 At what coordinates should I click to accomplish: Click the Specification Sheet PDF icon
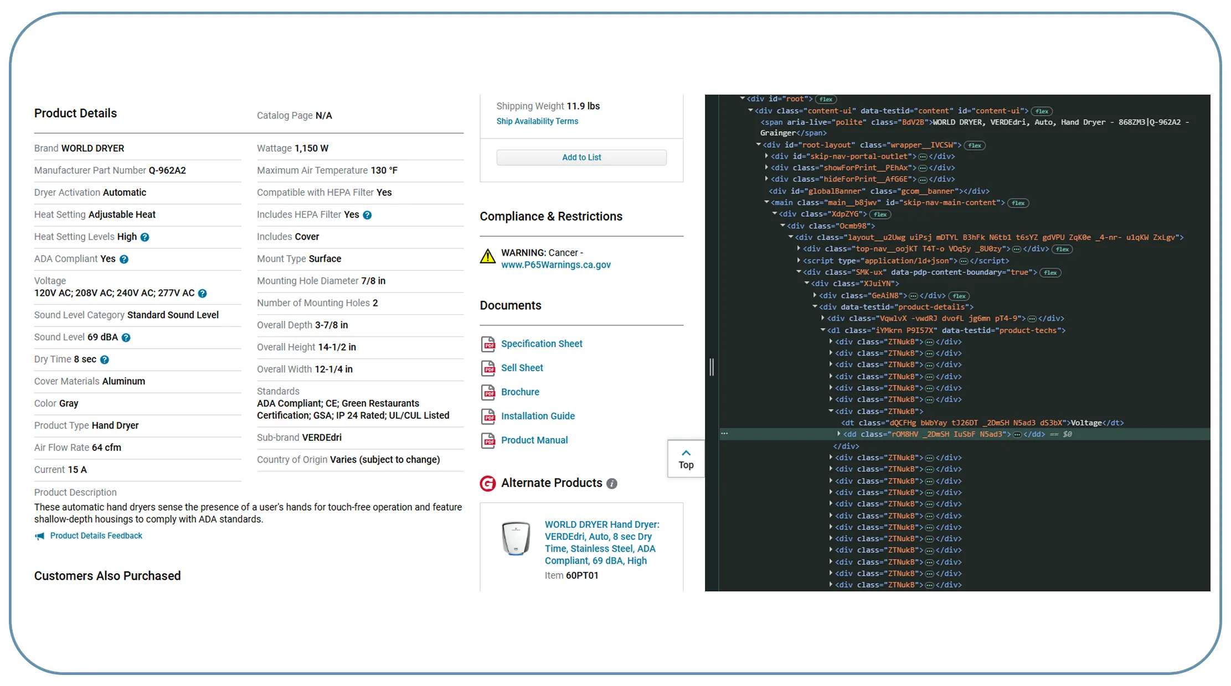click(x=488, y=344)
